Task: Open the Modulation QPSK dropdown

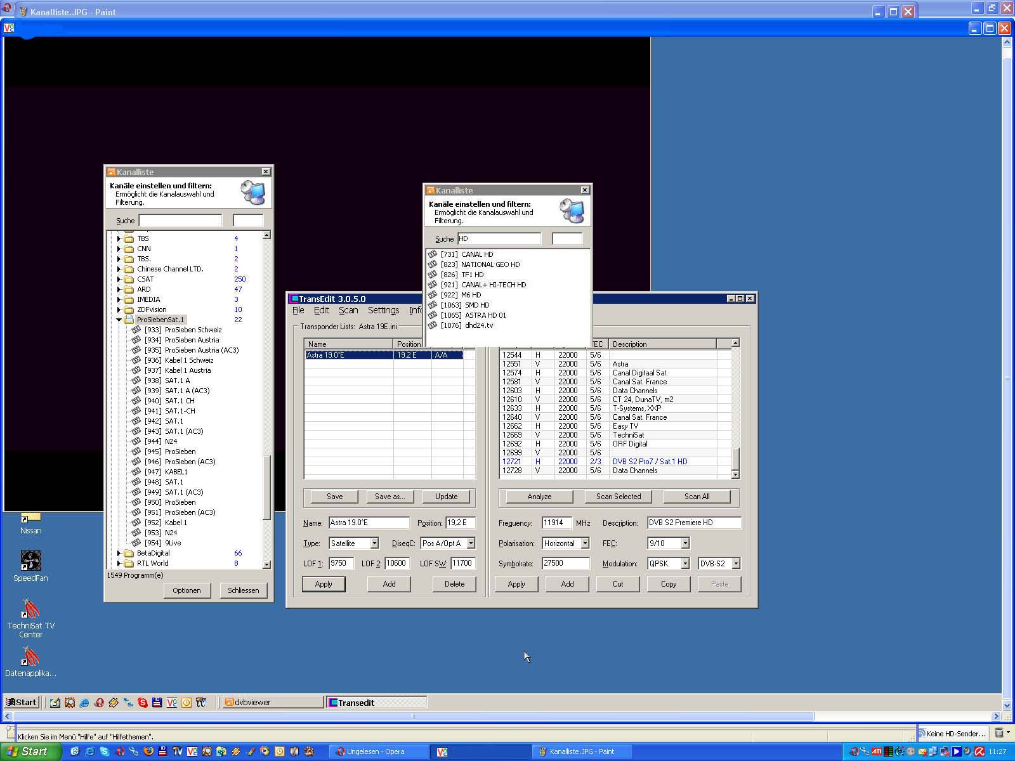Action: tap(685, 564)
